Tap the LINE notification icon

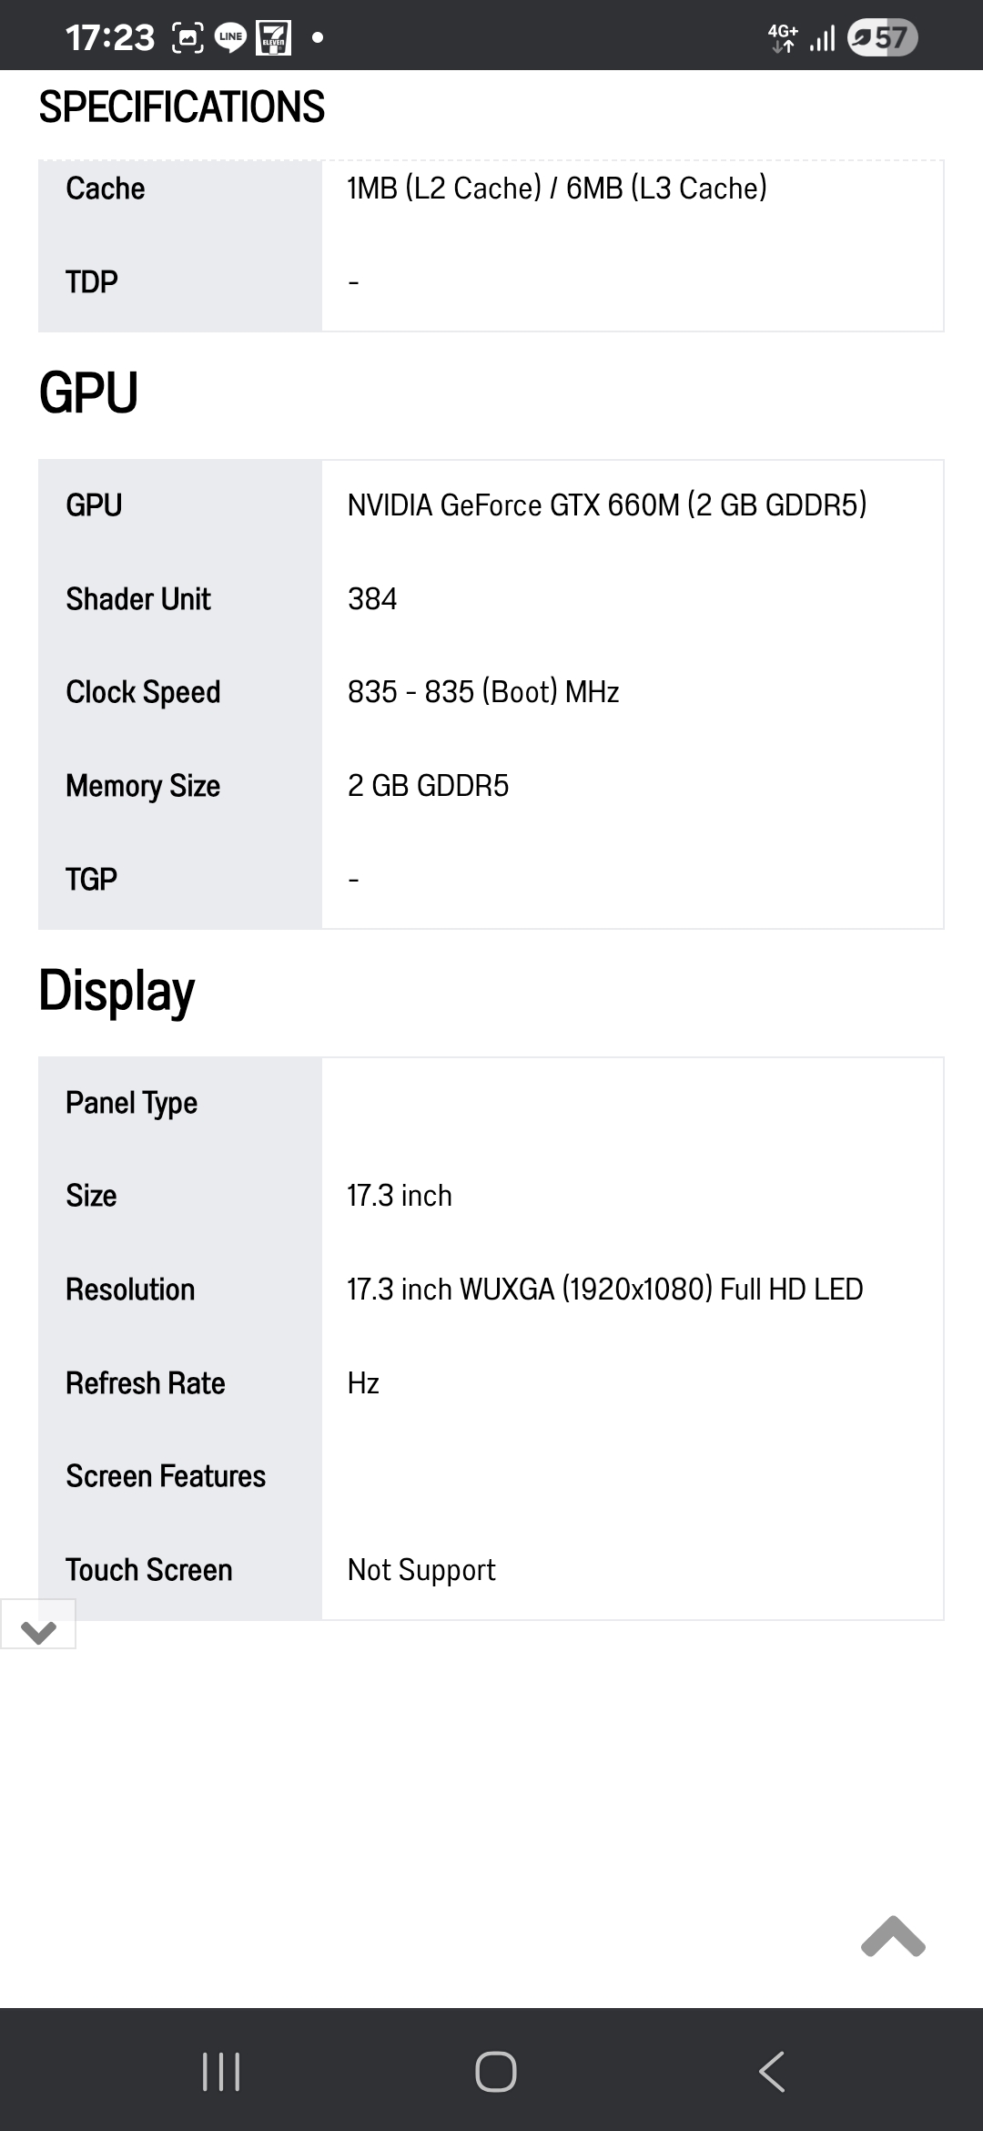(x=230, y=37)
